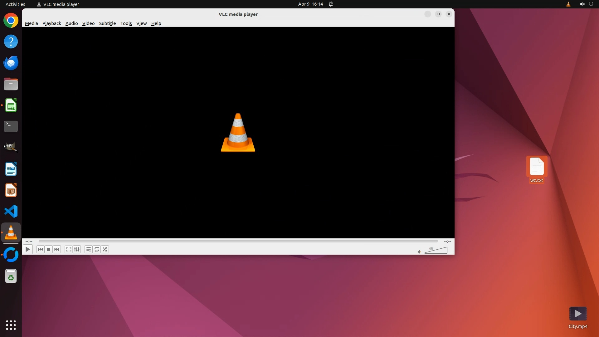Expand the Audio menu
The image size is (599, 337).
tap(71, 23)
